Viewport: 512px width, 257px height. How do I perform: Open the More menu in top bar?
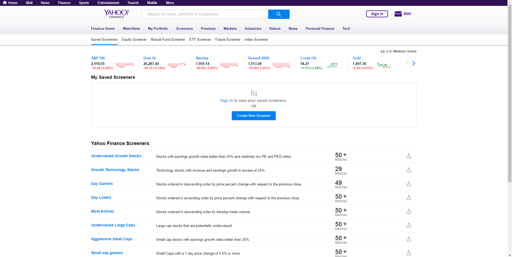click(170, 3)
